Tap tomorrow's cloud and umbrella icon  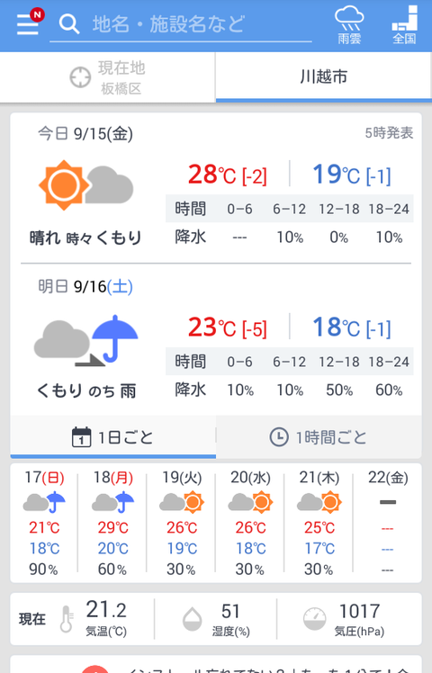point(85,340)
